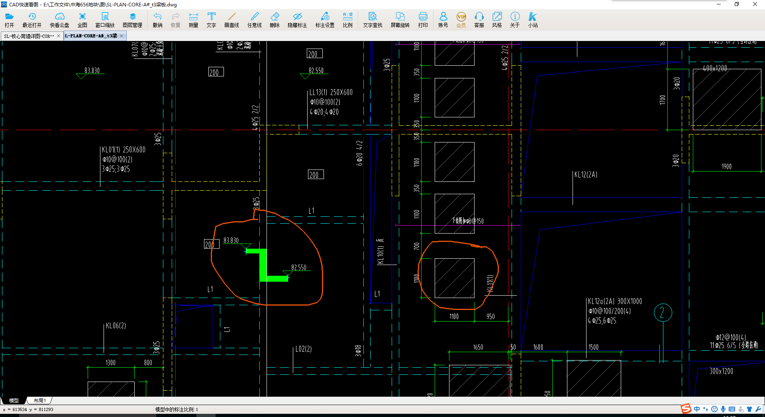The width and height of the screenshot is (765, 417).
Task: Select the 删除 eraser tool
Action: point(275,19)
